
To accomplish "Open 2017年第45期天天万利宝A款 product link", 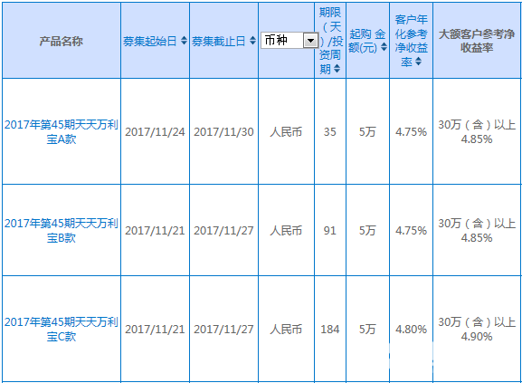I will coord(62,131).
